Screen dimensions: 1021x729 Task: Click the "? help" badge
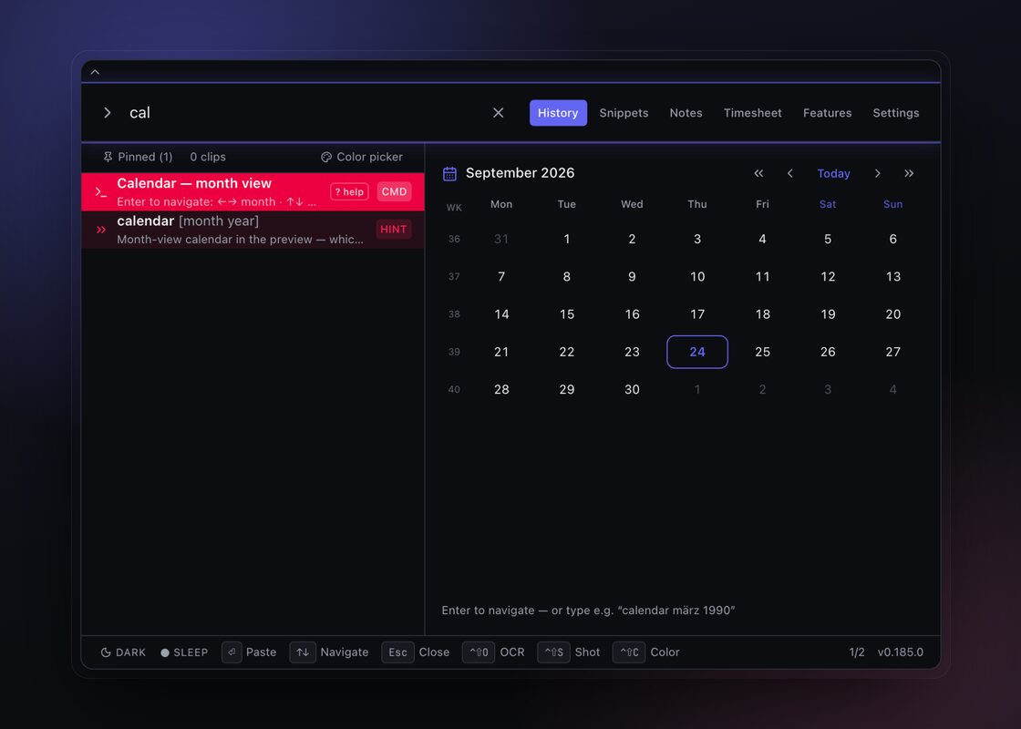click(x=350, y=191)
